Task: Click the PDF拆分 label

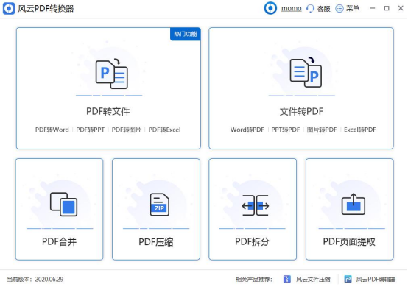Action: point(253,242)
